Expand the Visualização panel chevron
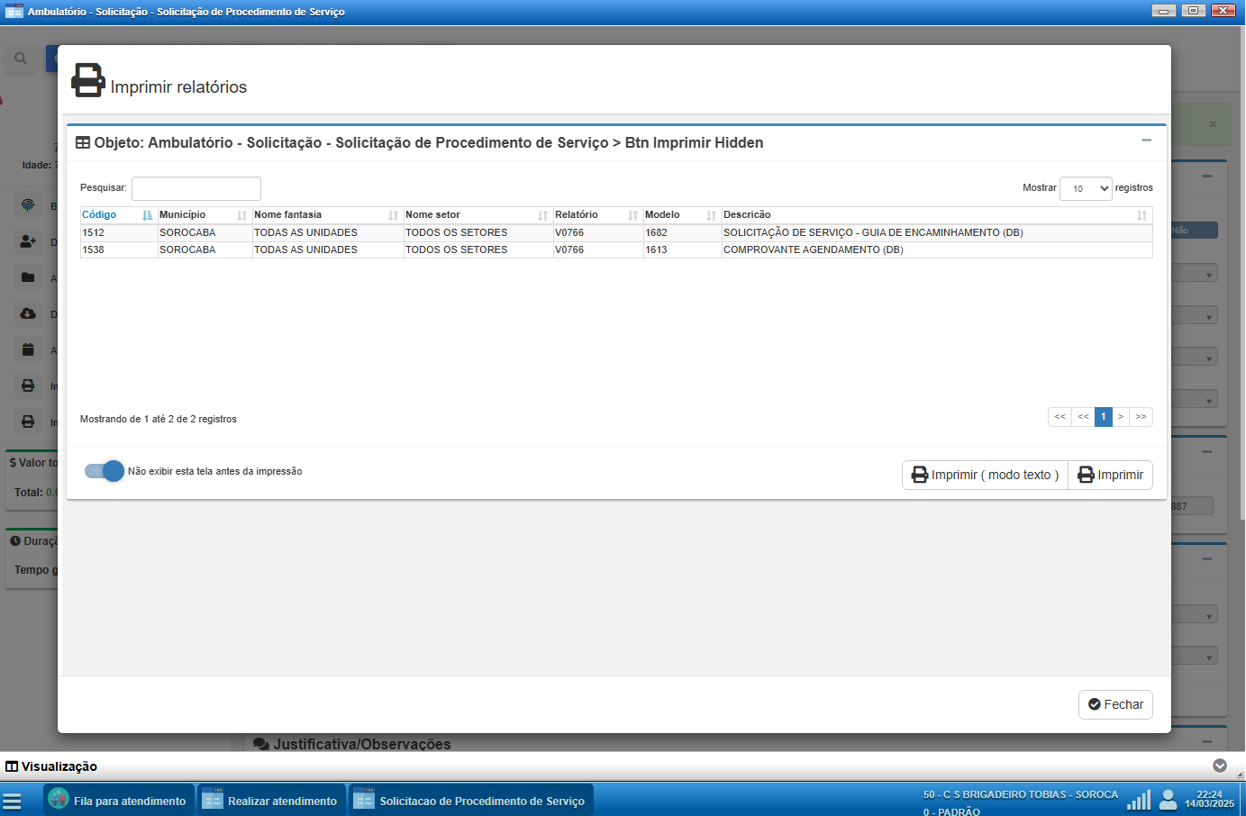This screenshot has height=816, width=1246. (1220, 766)
